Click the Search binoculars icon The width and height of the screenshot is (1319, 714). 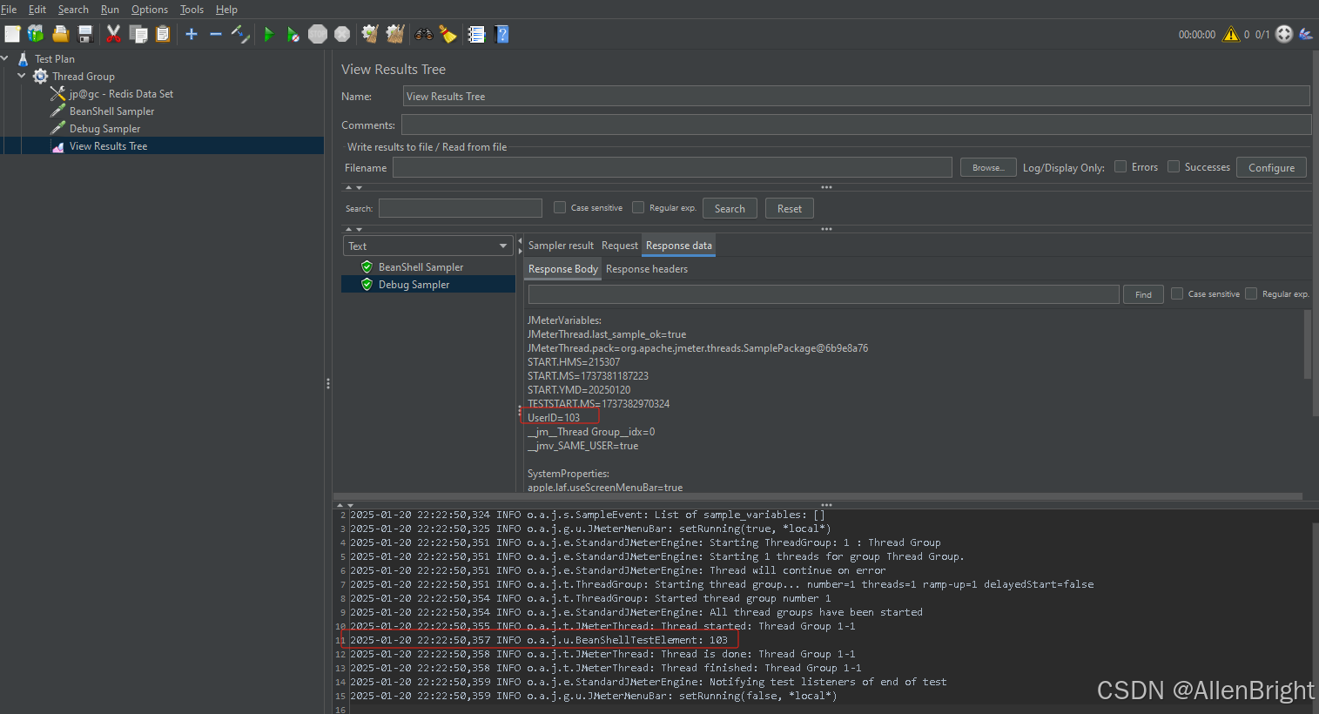pos(424,34)
